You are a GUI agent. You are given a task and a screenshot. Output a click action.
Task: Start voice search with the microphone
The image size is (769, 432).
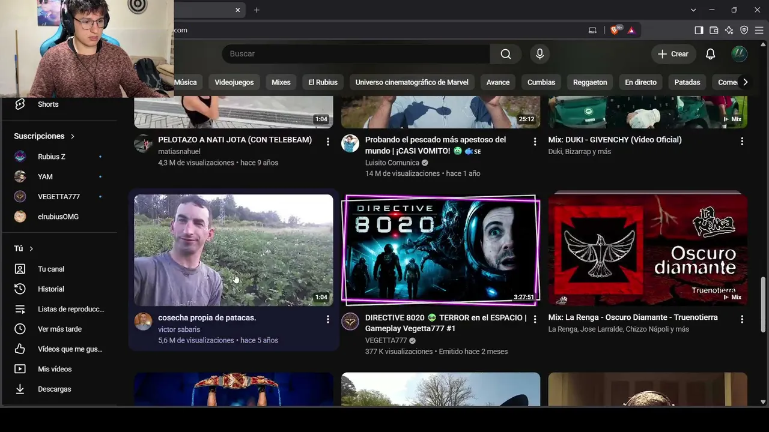point(540,54)
